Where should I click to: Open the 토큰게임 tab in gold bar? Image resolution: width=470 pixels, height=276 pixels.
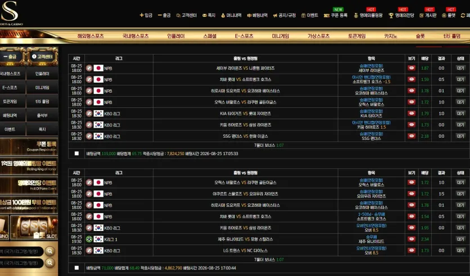click(357, 36)
